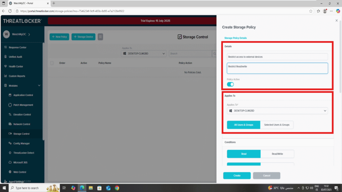Click the W account avatar
The width and height of the screenshot is (342, 192).
pos(6,34)
